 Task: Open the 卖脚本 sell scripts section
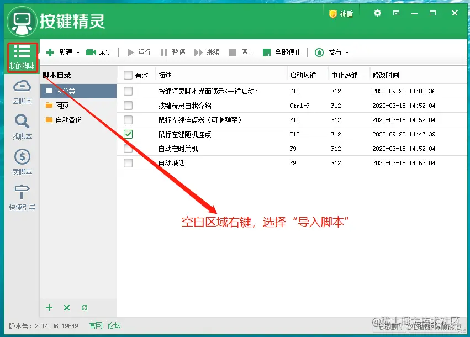[x=22, y=162]
